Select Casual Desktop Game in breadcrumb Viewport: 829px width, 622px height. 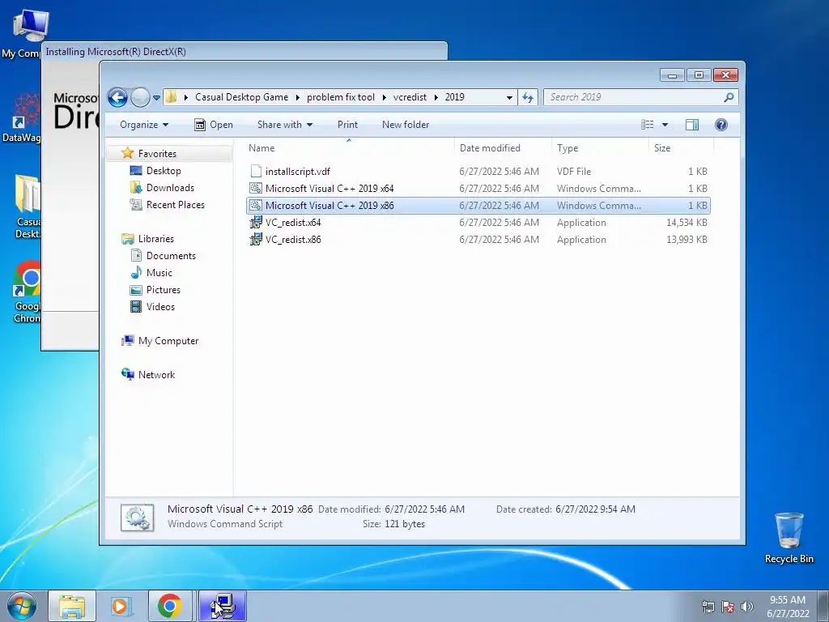click(x=241, y=97)
